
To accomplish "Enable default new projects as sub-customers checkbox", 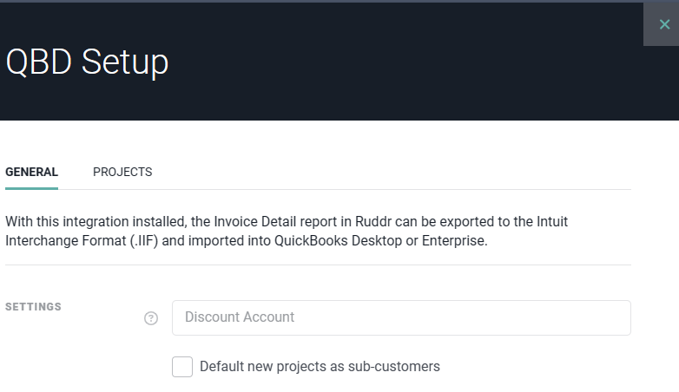I will [x=182, y=367].
